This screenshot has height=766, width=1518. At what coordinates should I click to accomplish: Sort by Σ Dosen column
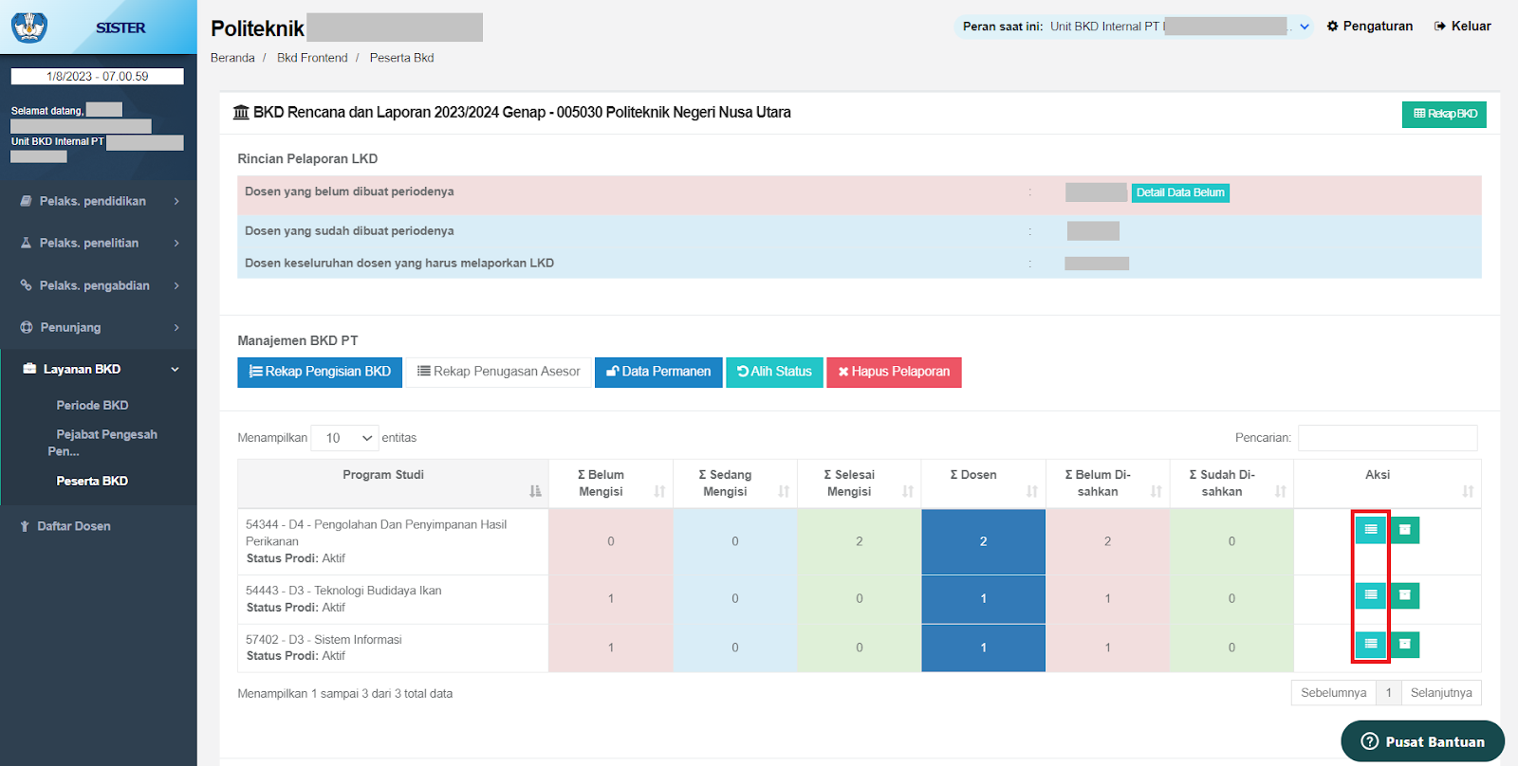983,483
